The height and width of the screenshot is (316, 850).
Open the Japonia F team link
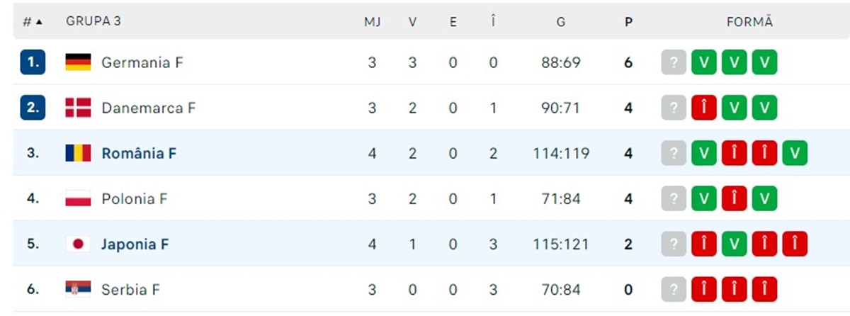pyautogui.click(x=135, y=244)
